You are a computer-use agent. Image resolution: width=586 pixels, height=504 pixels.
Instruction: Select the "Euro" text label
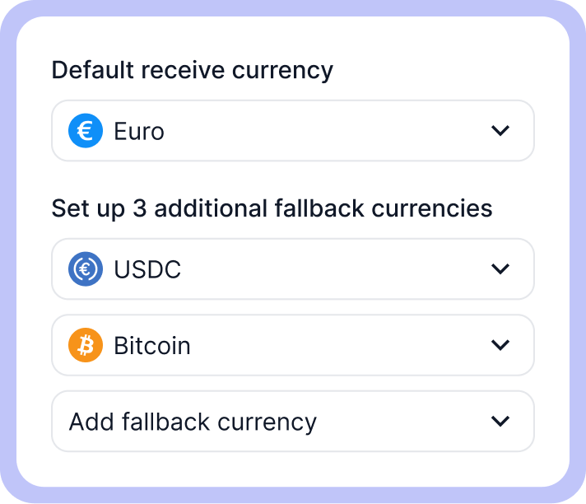tap(139, 132)
